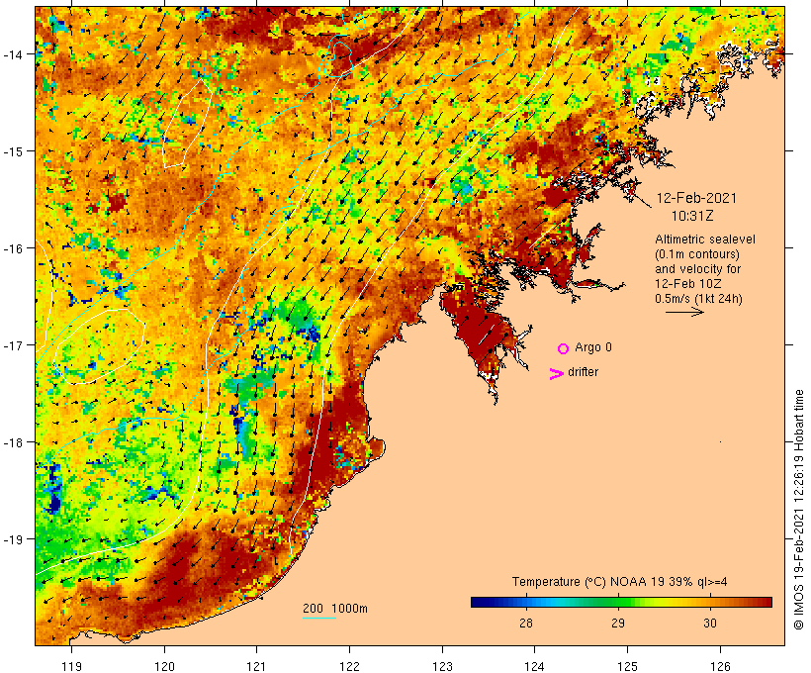811x673 pixels.
Task: Click the -18 latitude axis label
Action: tap(13, 442)
